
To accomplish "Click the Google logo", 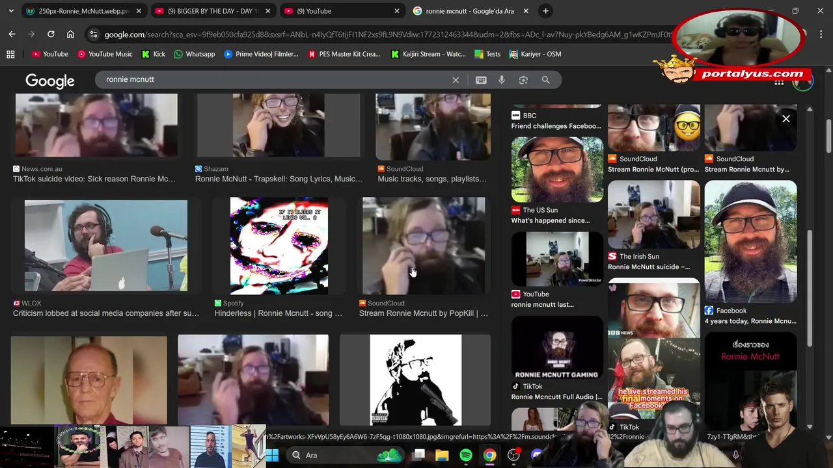I will click(50, 81).
